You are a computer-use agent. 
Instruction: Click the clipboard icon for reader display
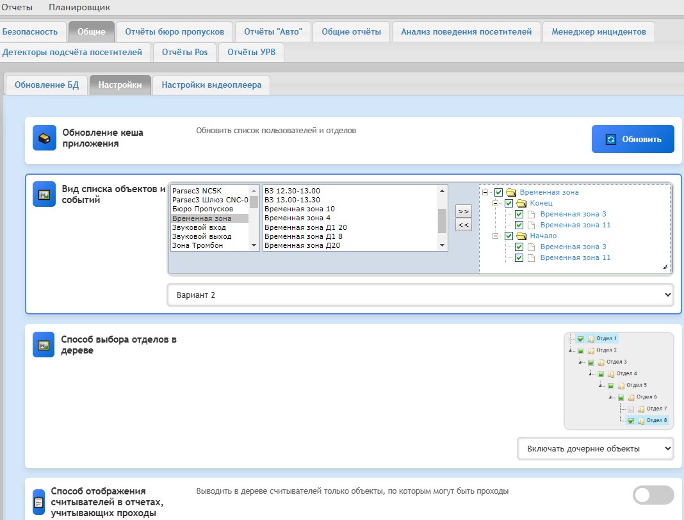(x=38, y=502)
